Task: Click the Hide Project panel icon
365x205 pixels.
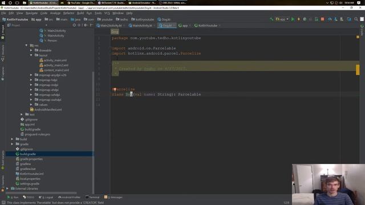Action: 91,25
